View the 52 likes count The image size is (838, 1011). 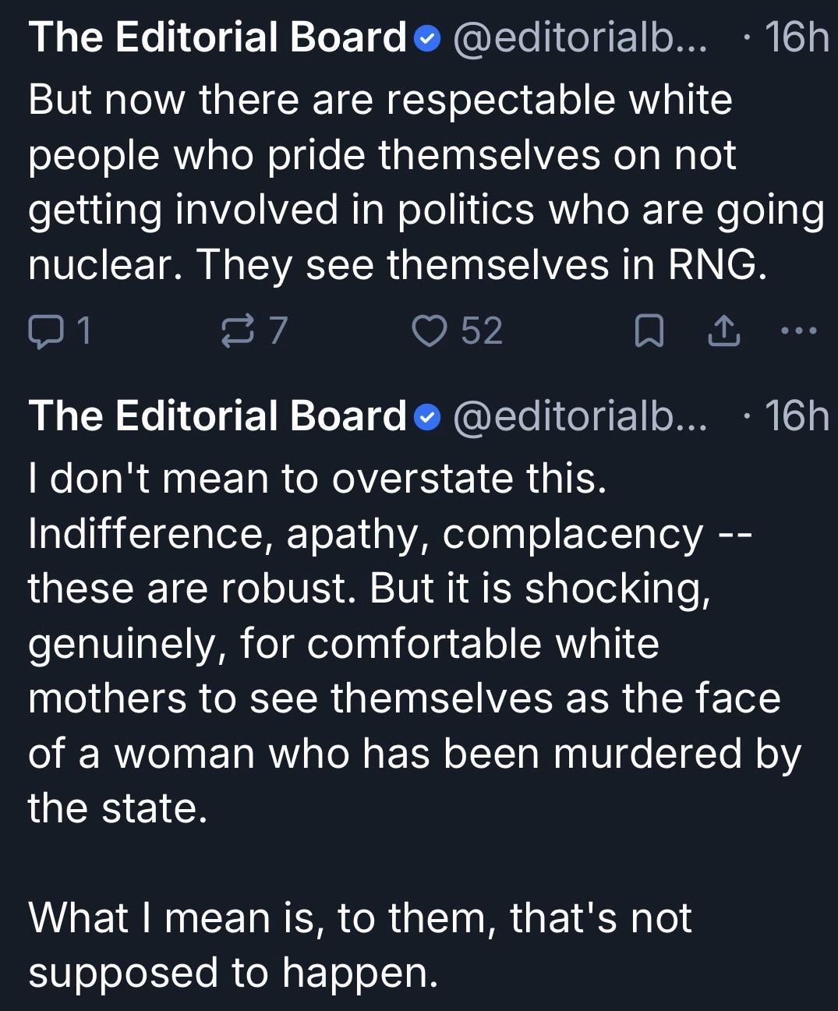(x=482, y=331)
